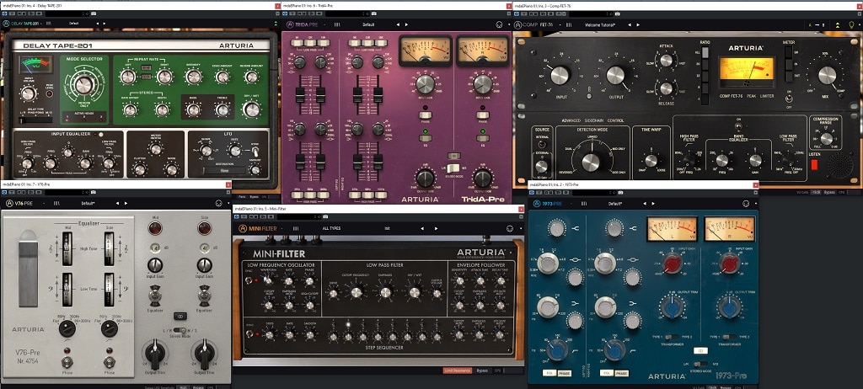This screenshot has width=863, height=389.
Task: Click the Mode Selector knob in Delay Tape-201
Action: (83, 85)
